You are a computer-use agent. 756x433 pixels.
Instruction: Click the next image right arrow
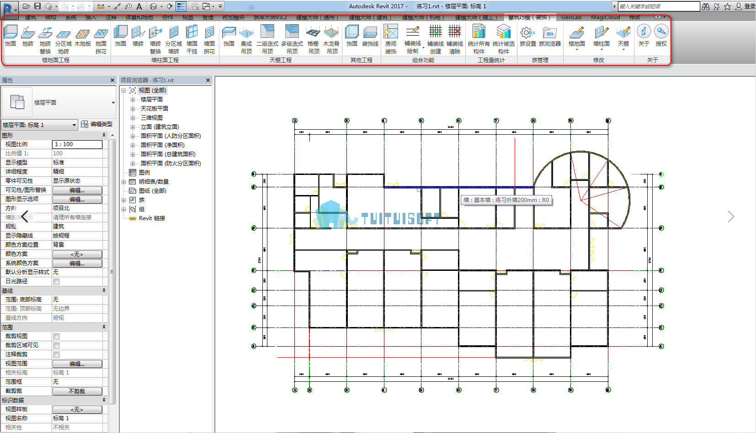pos(731,216)
